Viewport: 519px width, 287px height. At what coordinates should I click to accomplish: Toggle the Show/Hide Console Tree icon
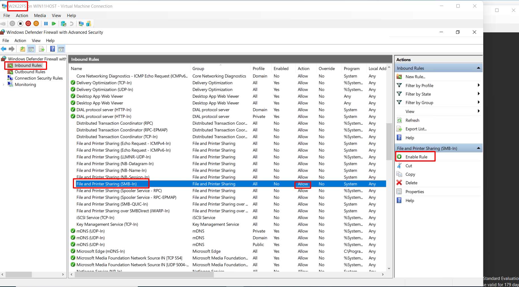point(31,49)
